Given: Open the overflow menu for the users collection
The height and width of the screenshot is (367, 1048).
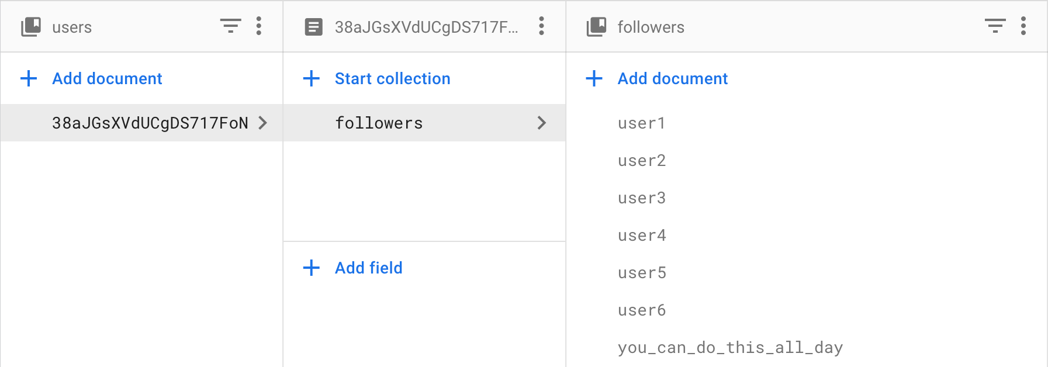Looking at the screenshot, I should (258, 26).
